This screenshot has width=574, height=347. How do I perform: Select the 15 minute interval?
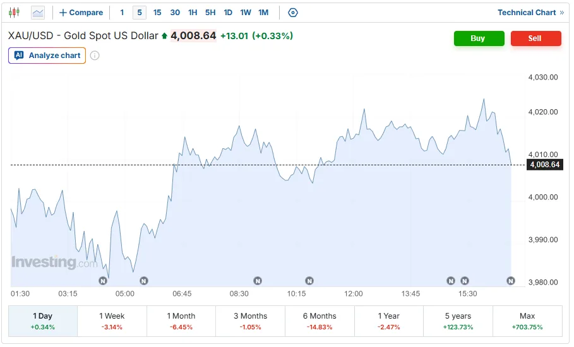(x=157, y=13)
